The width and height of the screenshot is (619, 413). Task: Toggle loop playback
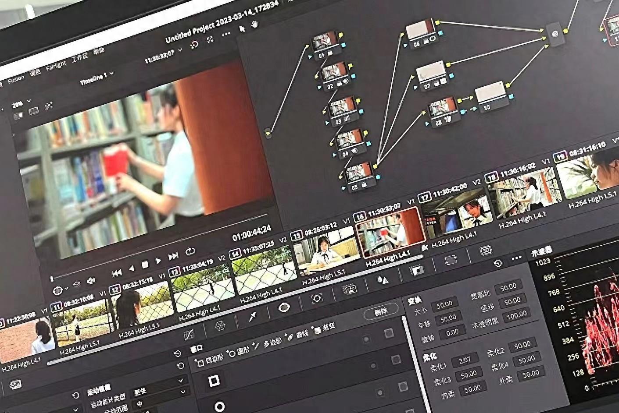click(x=190, y=251)
